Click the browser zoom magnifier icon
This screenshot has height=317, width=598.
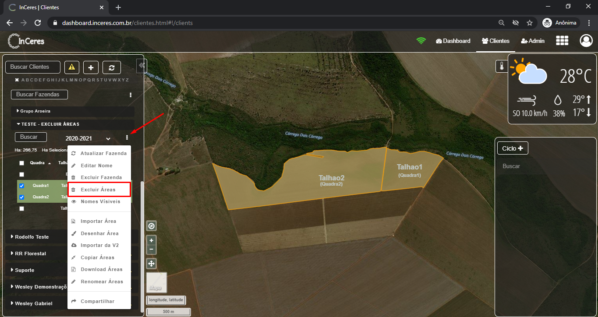point(502,23)
